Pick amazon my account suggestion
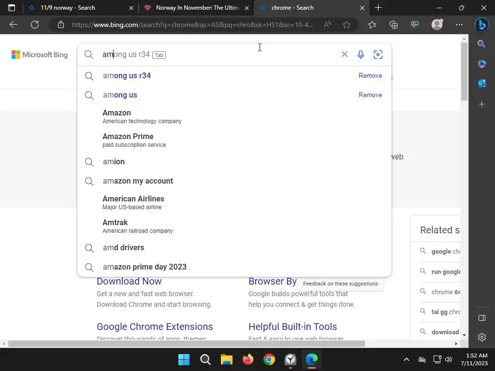The width and height of the screenshot is (495, 371). pyautogui.click(x=234, y=181)
